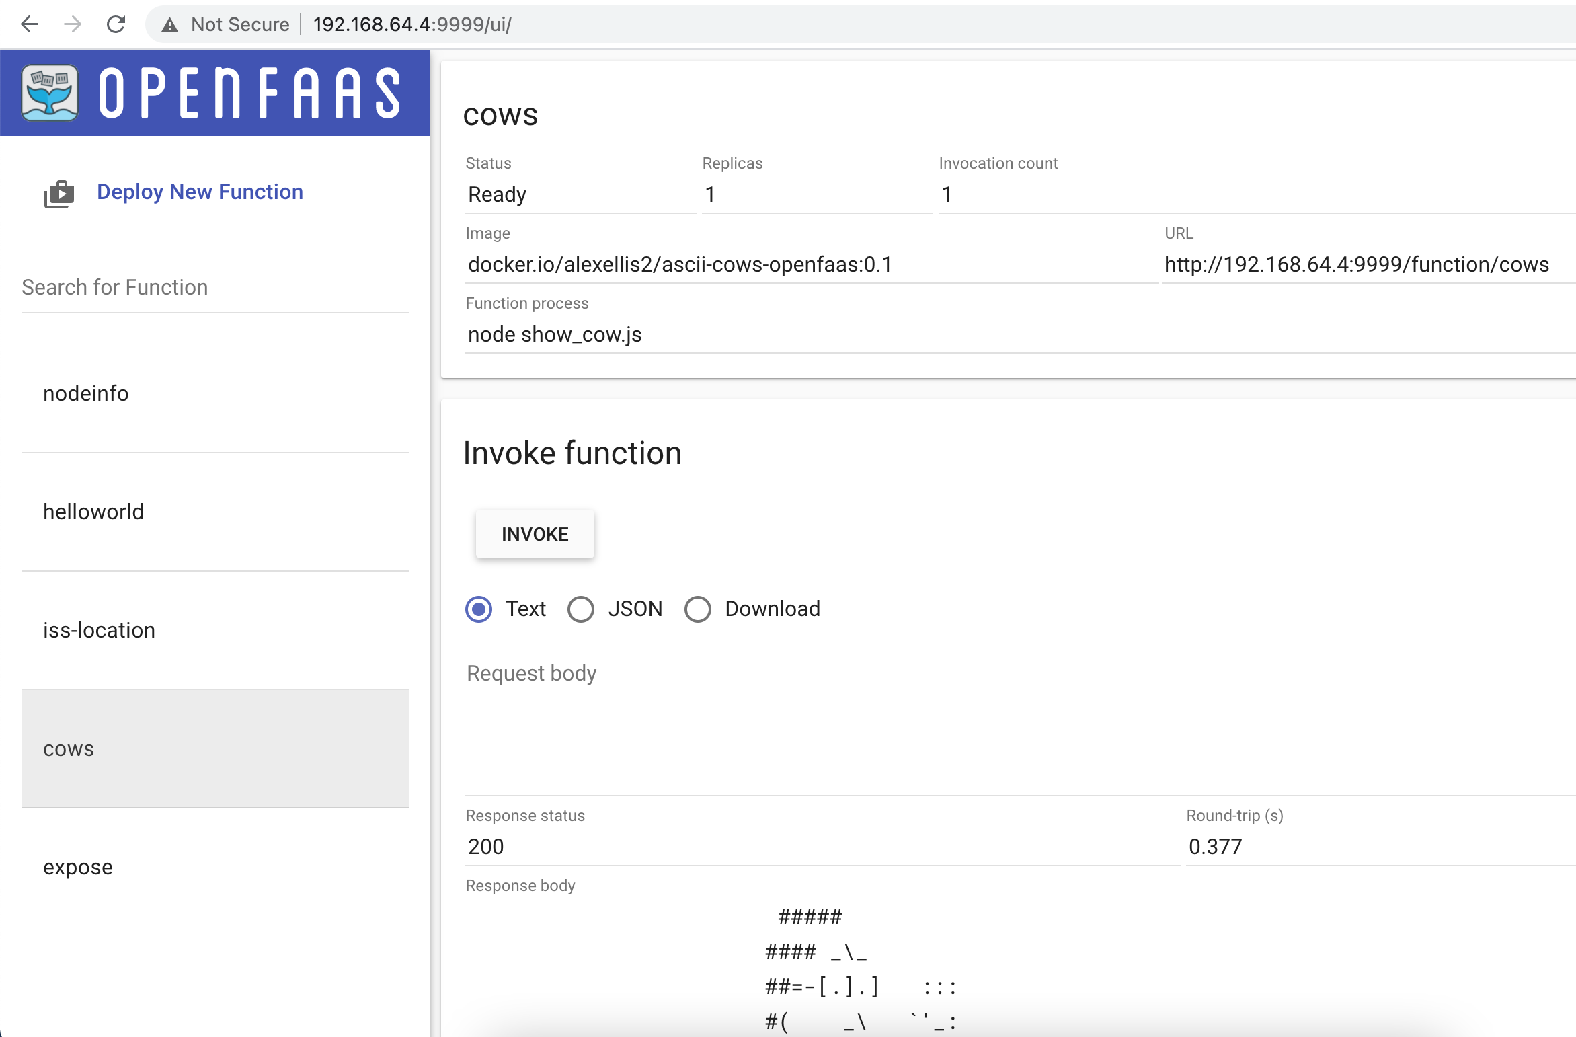Select the cows function entry

coord(69,748)
